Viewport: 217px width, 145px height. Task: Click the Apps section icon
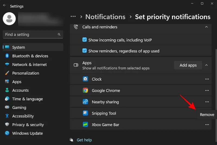click(76, 65)
